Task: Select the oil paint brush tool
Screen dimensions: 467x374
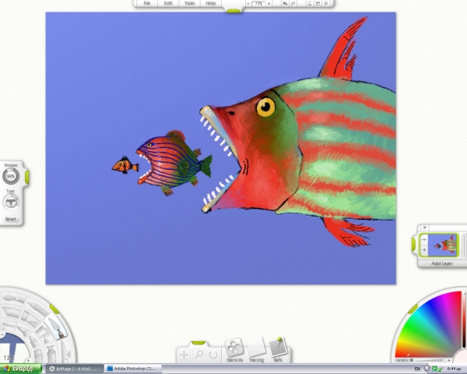Action: pos(12,299)
